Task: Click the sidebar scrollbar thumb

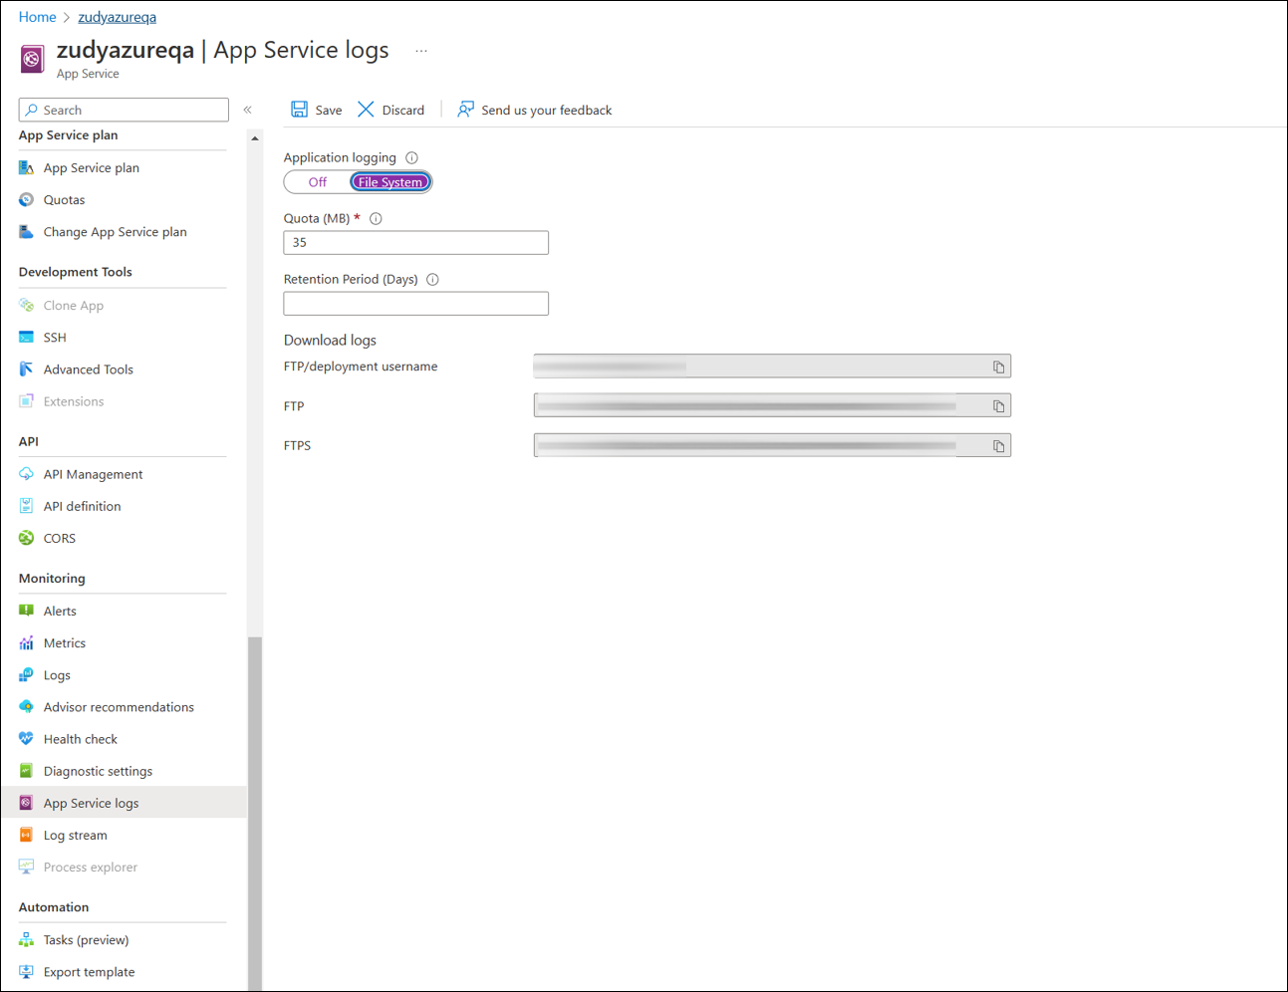Action: click(x=255, y=813)
